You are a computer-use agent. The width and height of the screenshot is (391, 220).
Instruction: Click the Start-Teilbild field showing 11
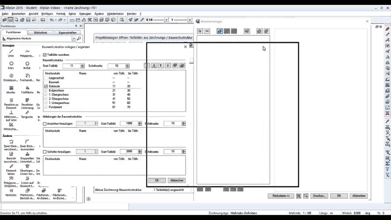click(71, 66)
